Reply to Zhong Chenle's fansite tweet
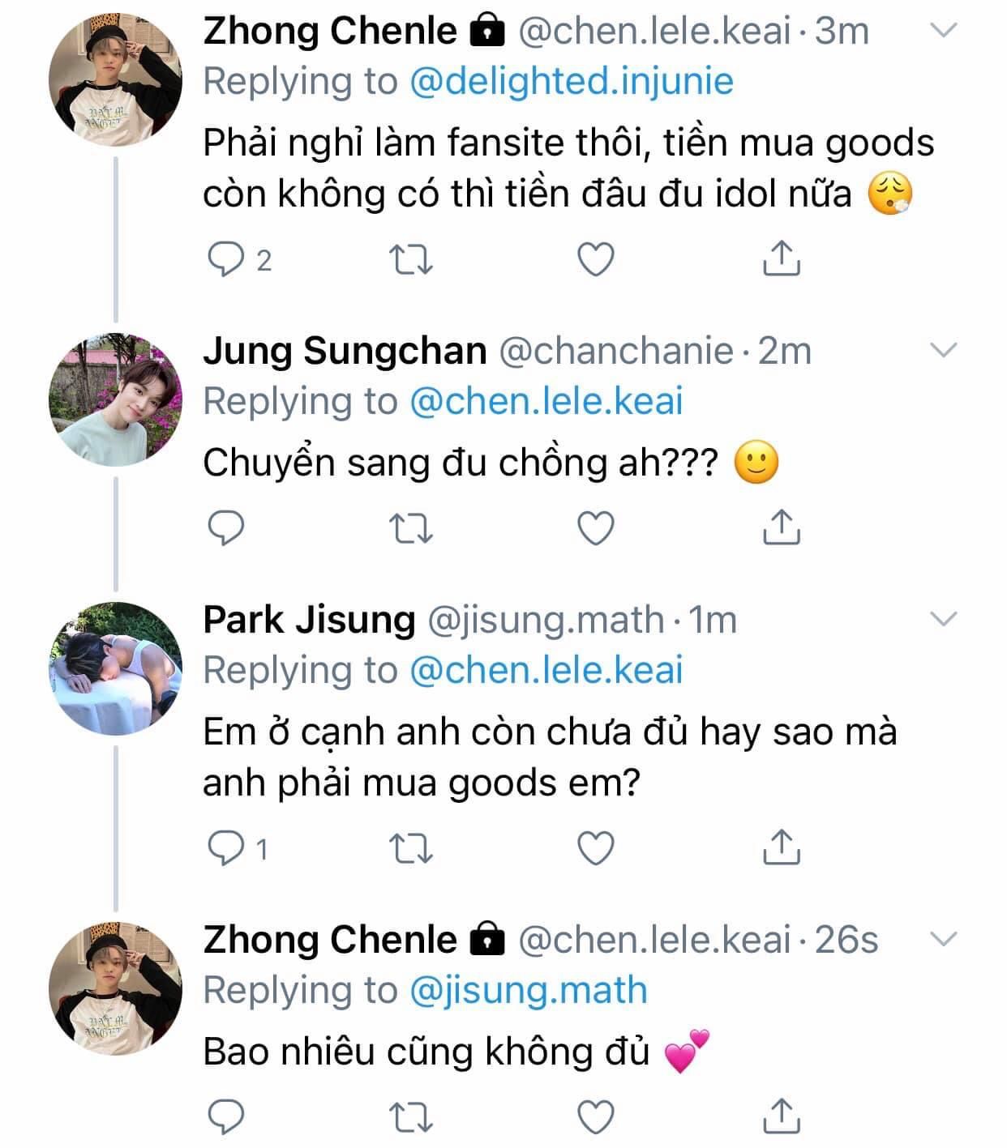 click(x=227, y=260)
